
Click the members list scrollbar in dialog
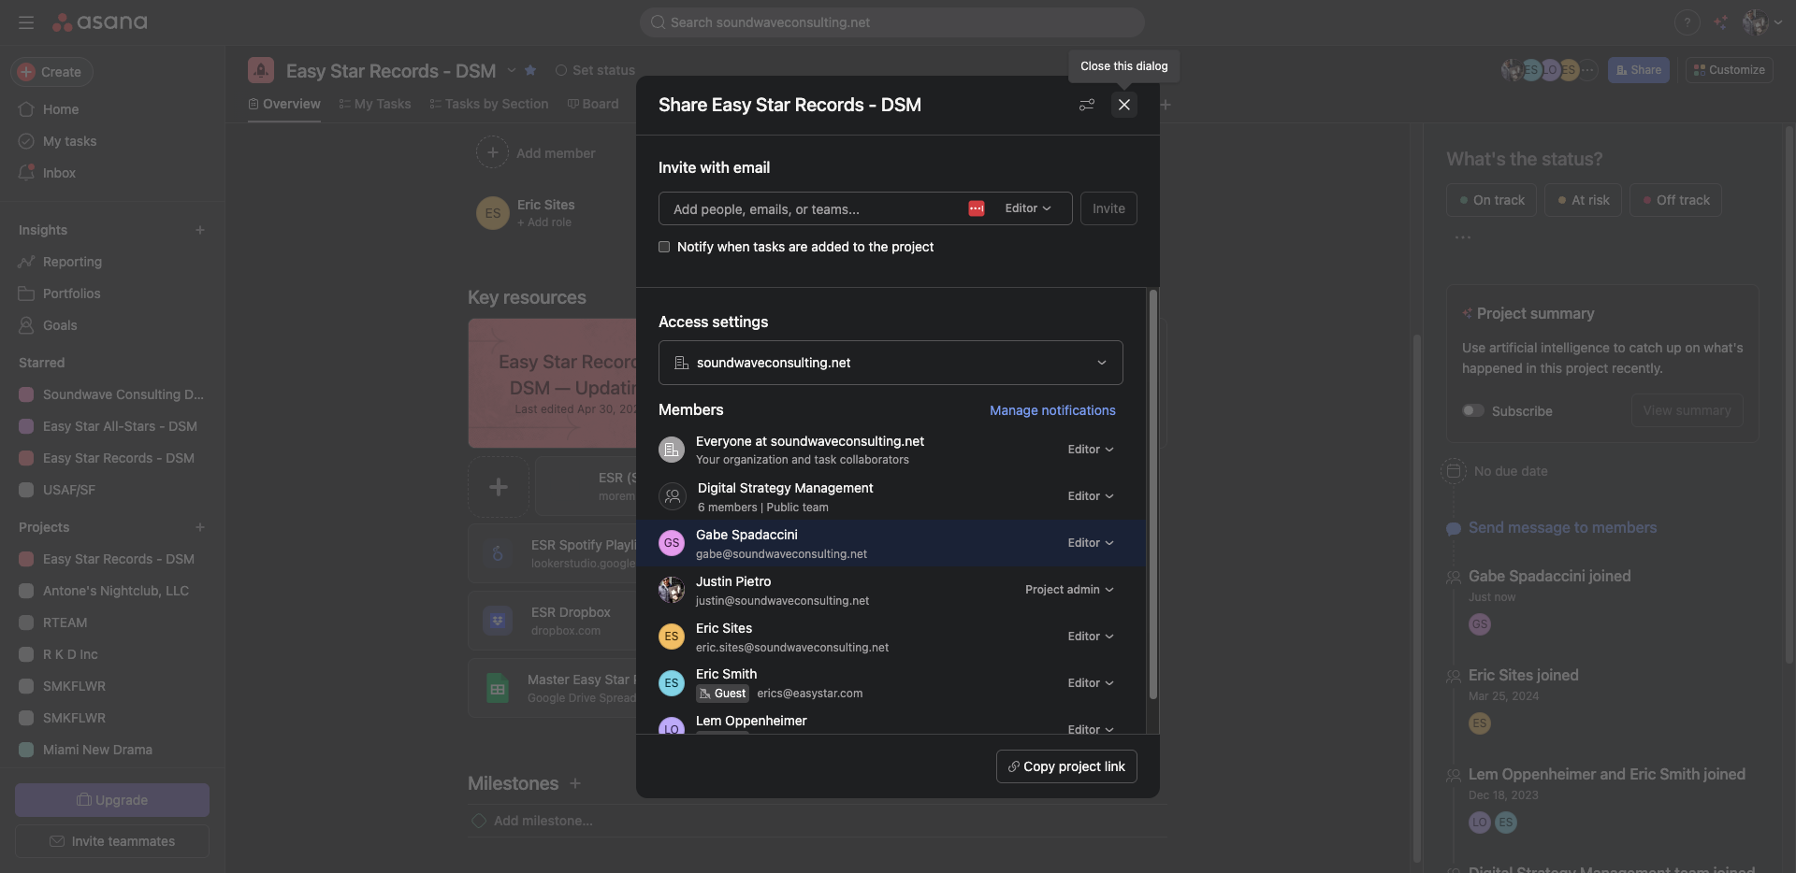coord(1153,495)
